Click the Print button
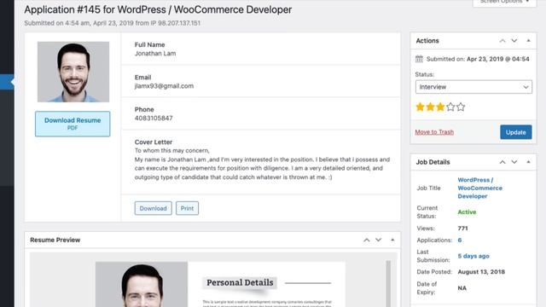Screen dimensions: 546x307 coord(187,208)
